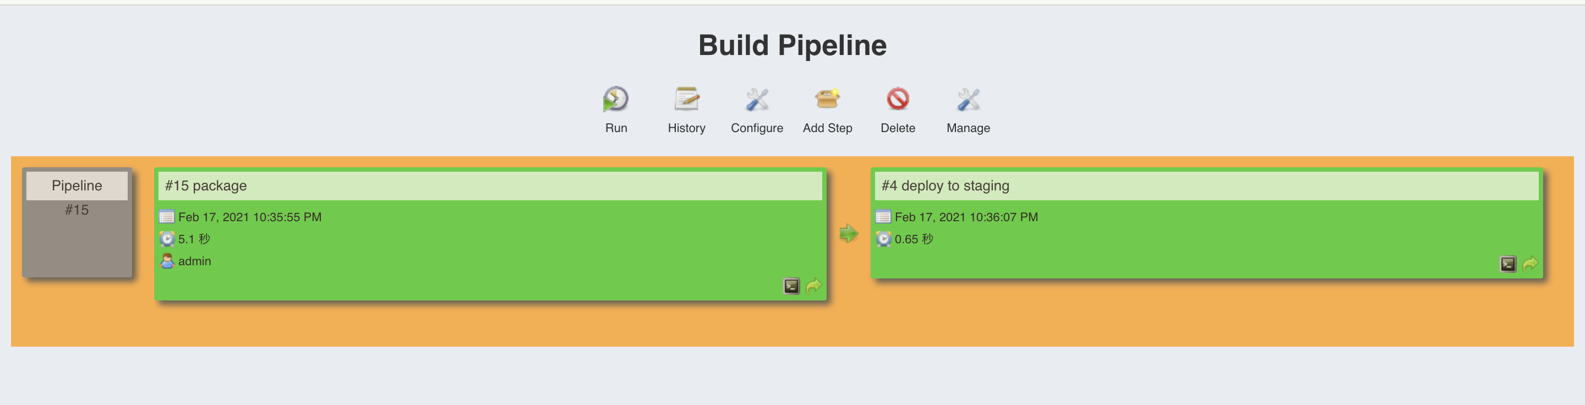Open the "#4 deploy to staging" title
The width and height of the screenshot is (1585, 405).
click(945, 186)
